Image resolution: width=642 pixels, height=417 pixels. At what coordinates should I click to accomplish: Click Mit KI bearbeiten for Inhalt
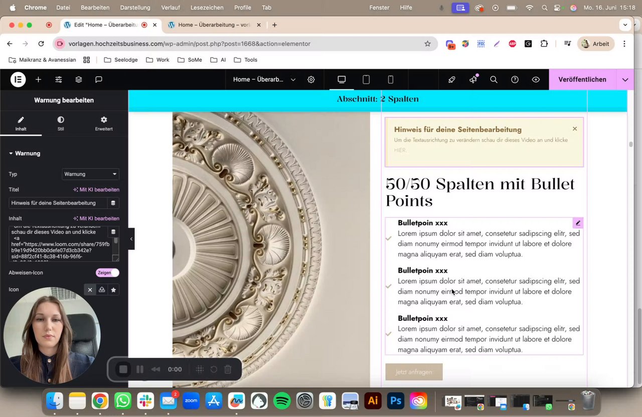pos(96,219)
